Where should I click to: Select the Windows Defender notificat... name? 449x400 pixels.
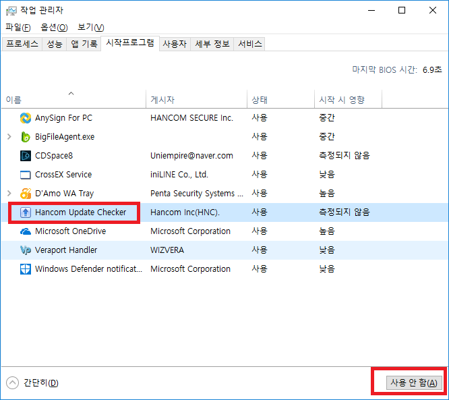coord(88,269)
